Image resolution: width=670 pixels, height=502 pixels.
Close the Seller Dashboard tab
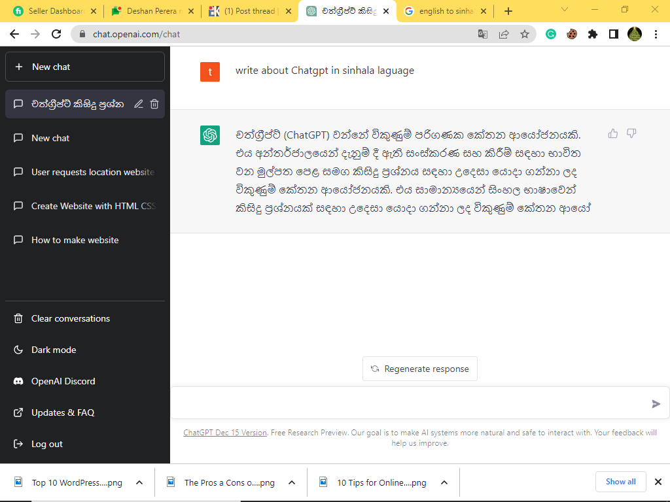click(x=94, y=11)
